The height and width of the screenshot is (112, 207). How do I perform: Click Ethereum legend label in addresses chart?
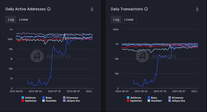point(72,98)
